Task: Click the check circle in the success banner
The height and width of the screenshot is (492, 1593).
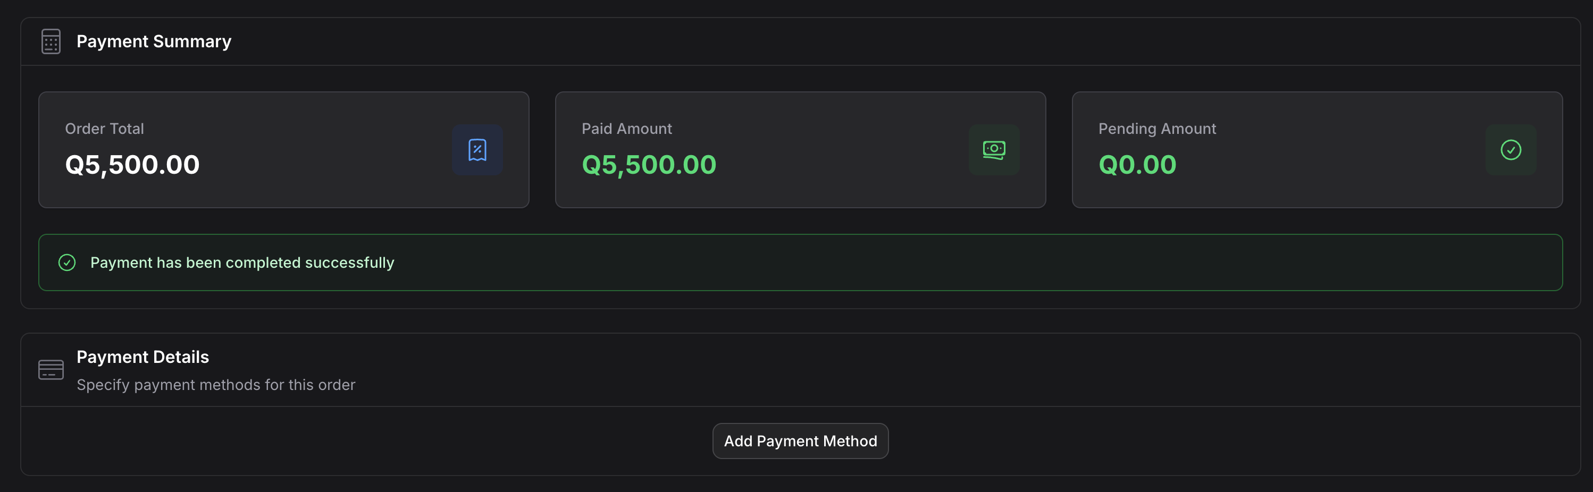Action: (67, 262)
